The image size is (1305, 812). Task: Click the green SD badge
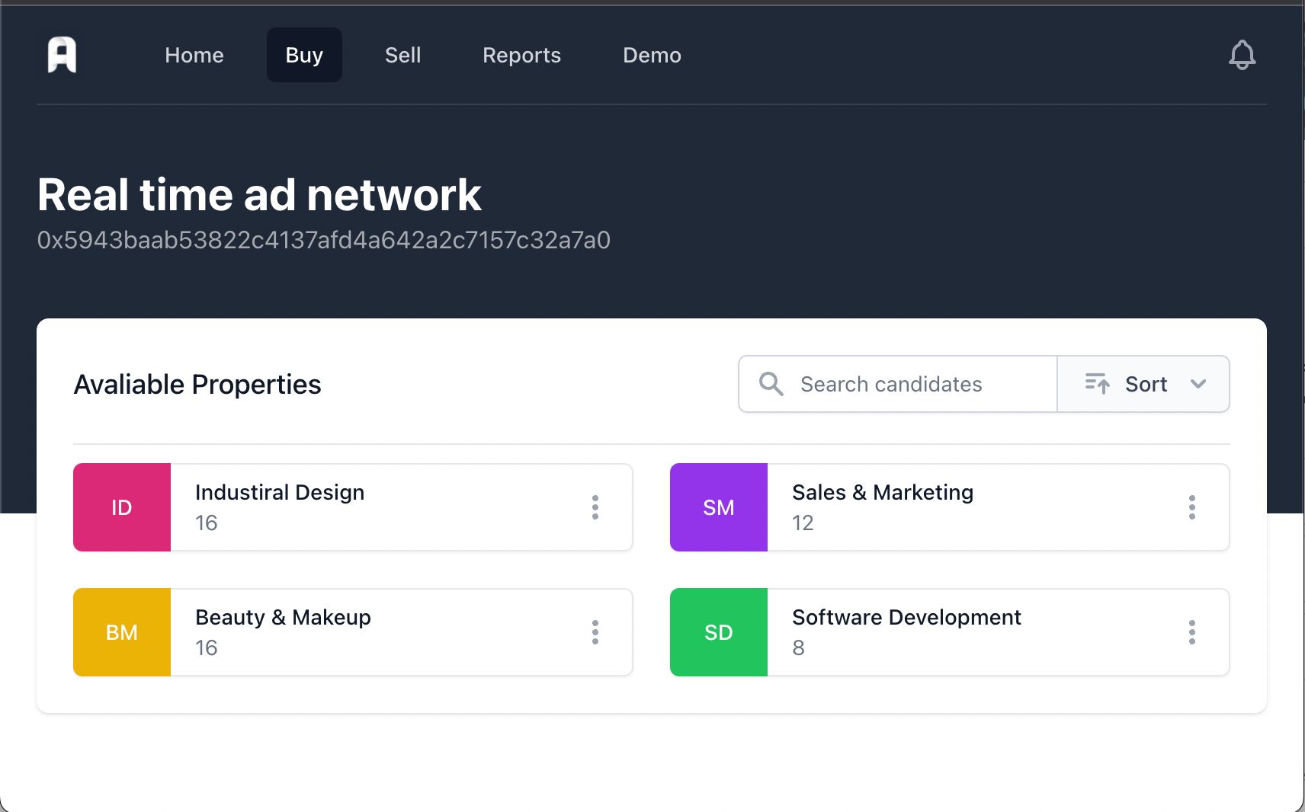[x=719, y=632]
